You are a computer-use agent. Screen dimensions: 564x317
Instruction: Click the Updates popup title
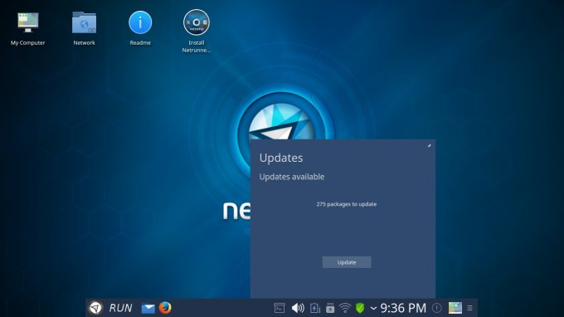tap(281, 158)
